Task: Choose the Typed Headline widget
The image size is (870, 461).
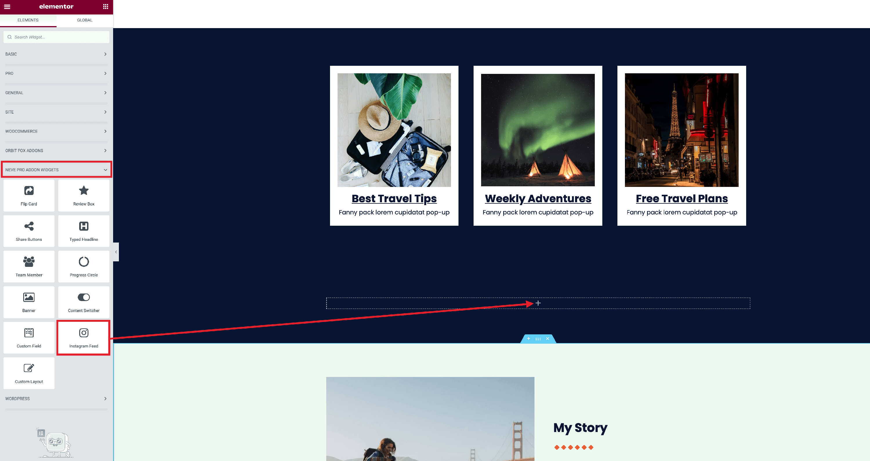Action: point(84,231)
